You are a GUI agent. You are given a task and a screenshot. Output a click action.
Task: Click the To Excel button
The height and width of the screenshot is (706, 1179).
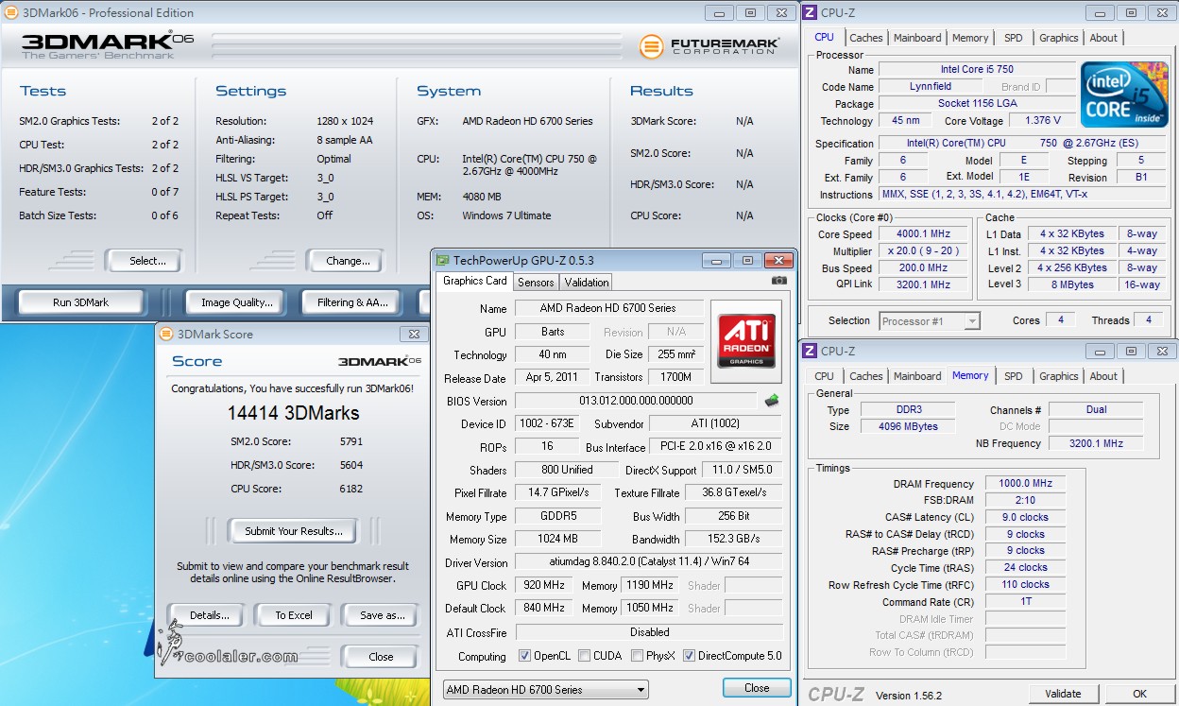click(293, 615)
